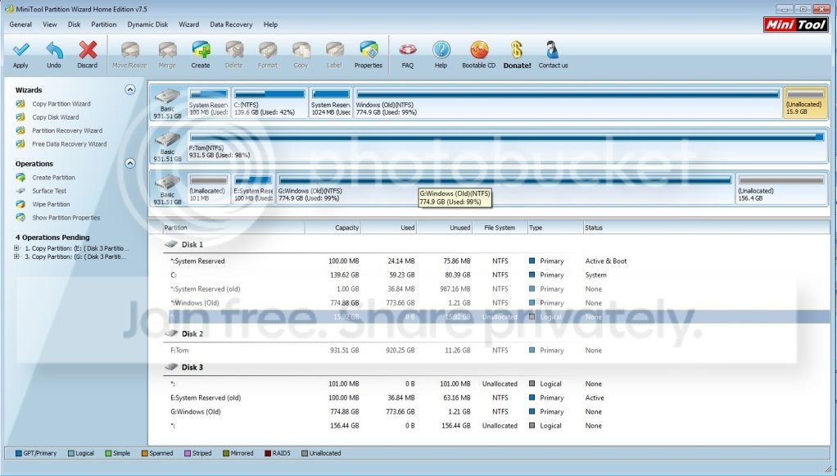The width and height of the screenshot is (837, 476).
Task: Sort the list by Capacity column header
Action: pos(333,228)
